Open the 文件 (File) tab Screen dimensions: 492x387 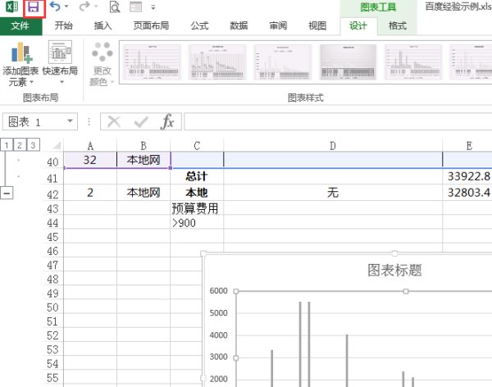point(20,26)
